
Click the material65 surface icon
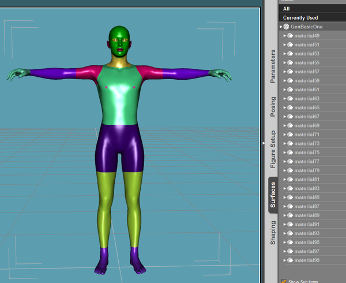click(x=290, y=108)
